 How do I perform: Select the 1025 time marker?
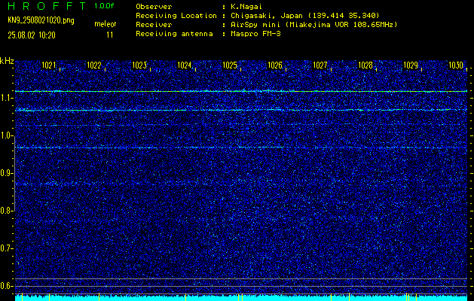tap(230, 65)
